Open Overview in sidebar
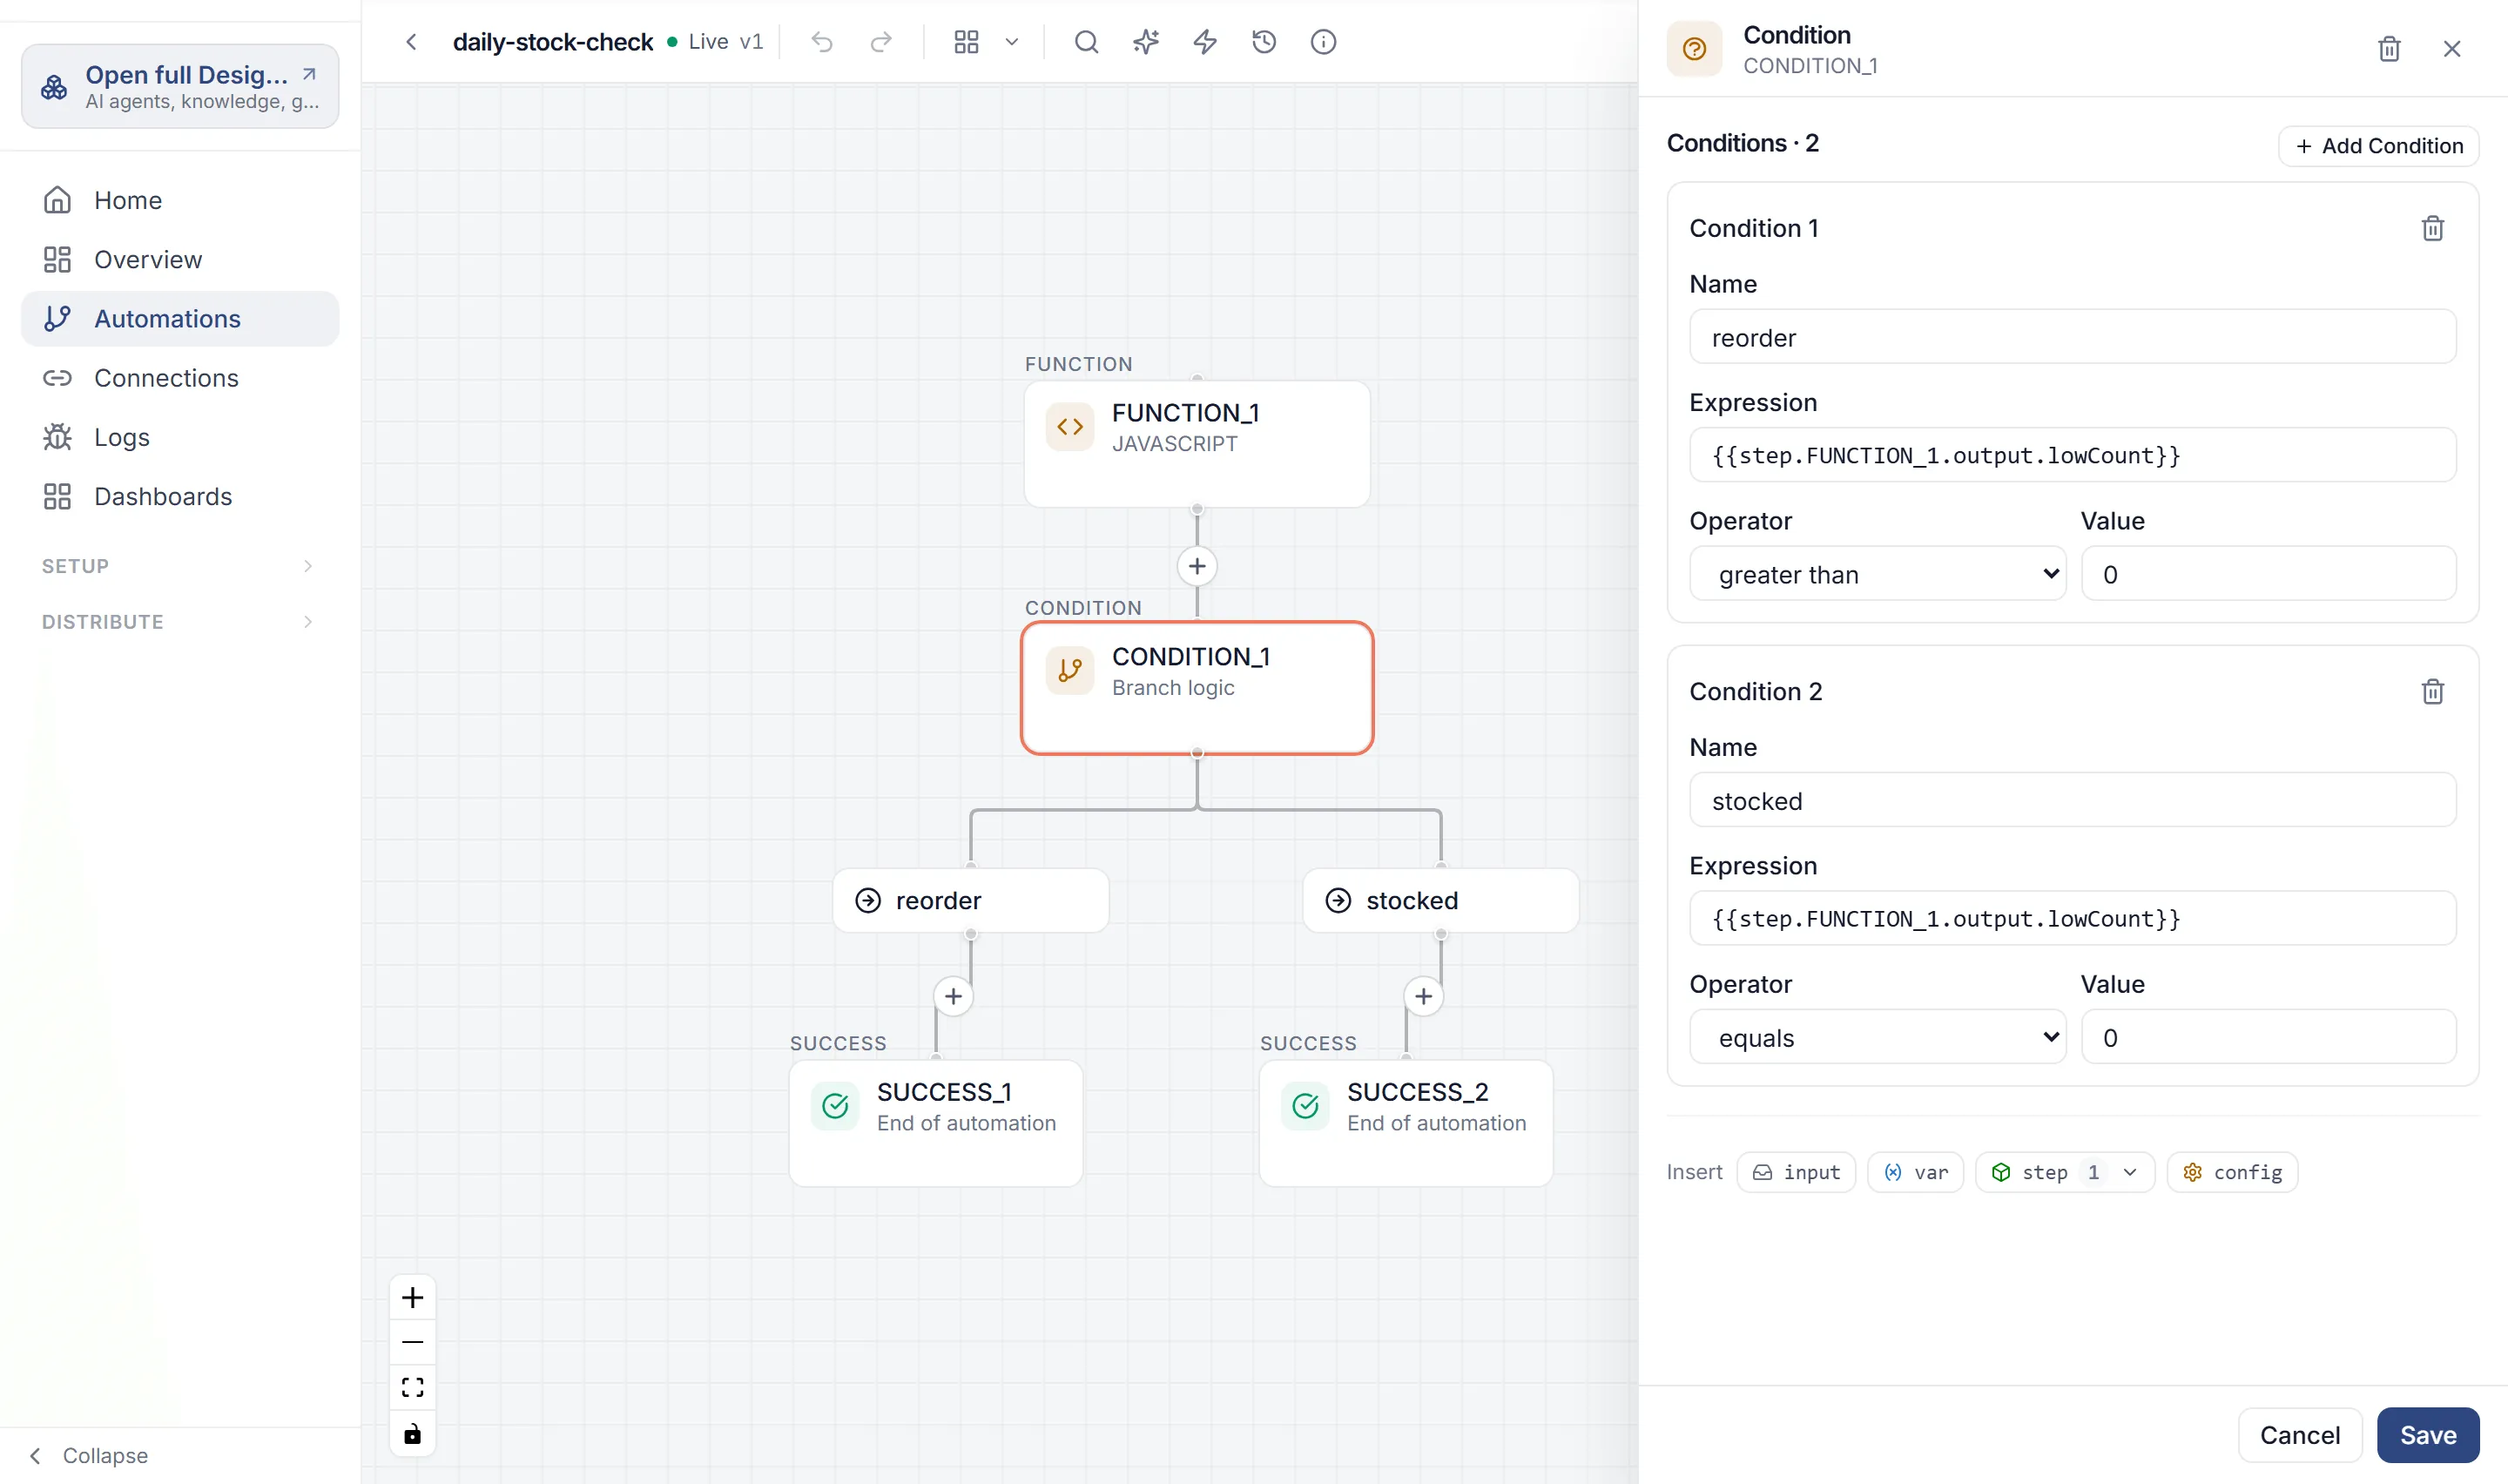 click(x=180, y=260)
